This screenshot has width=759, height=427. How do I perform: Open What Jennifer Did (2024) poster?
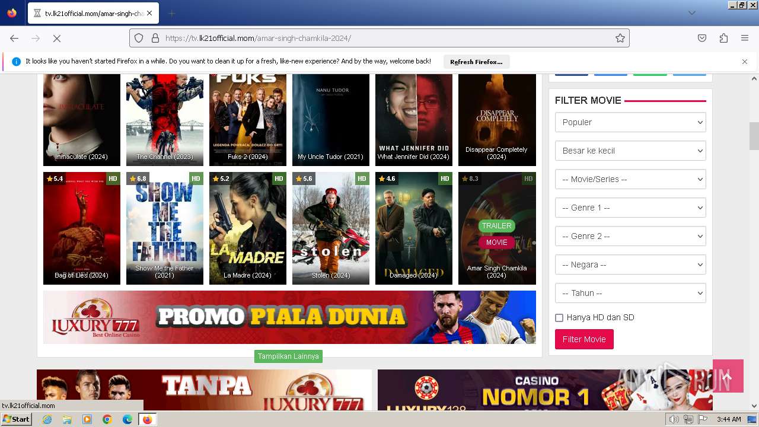(x=414, y=120)
